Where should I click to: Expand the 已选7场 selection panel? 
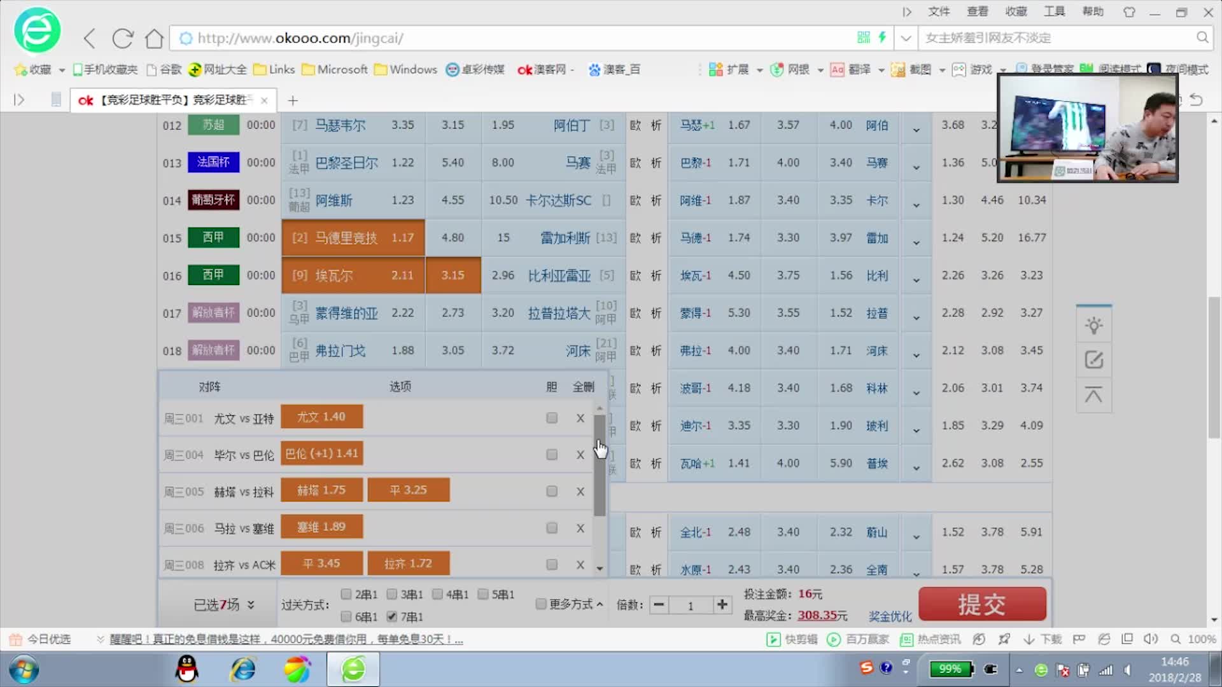pyautogui.click(x=224, y=605)
